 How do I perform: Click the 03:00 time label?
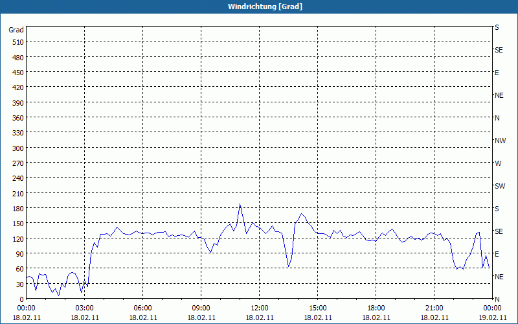tap(85, 308)
